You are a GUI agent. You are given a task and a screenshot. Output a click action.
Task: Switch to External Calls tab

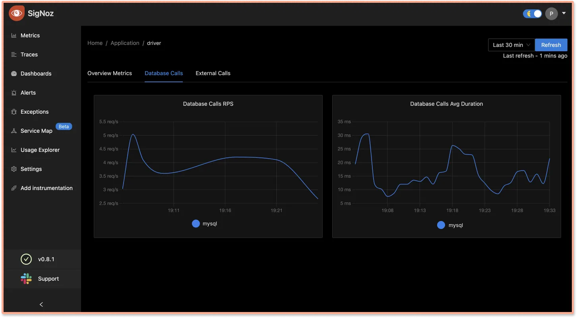coord(213,73)
